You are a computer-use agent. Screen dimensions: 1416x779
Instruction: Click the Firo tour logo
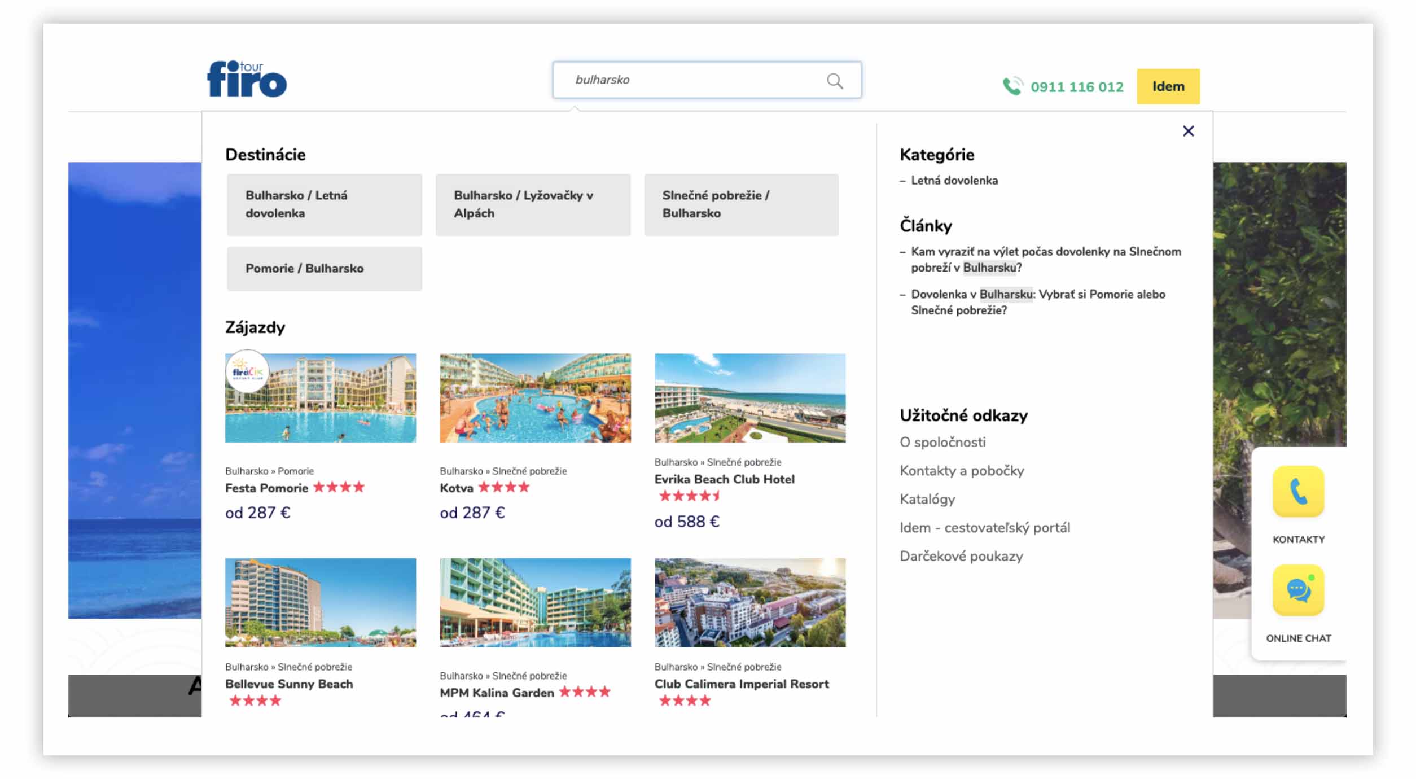(x=247, y=79)
